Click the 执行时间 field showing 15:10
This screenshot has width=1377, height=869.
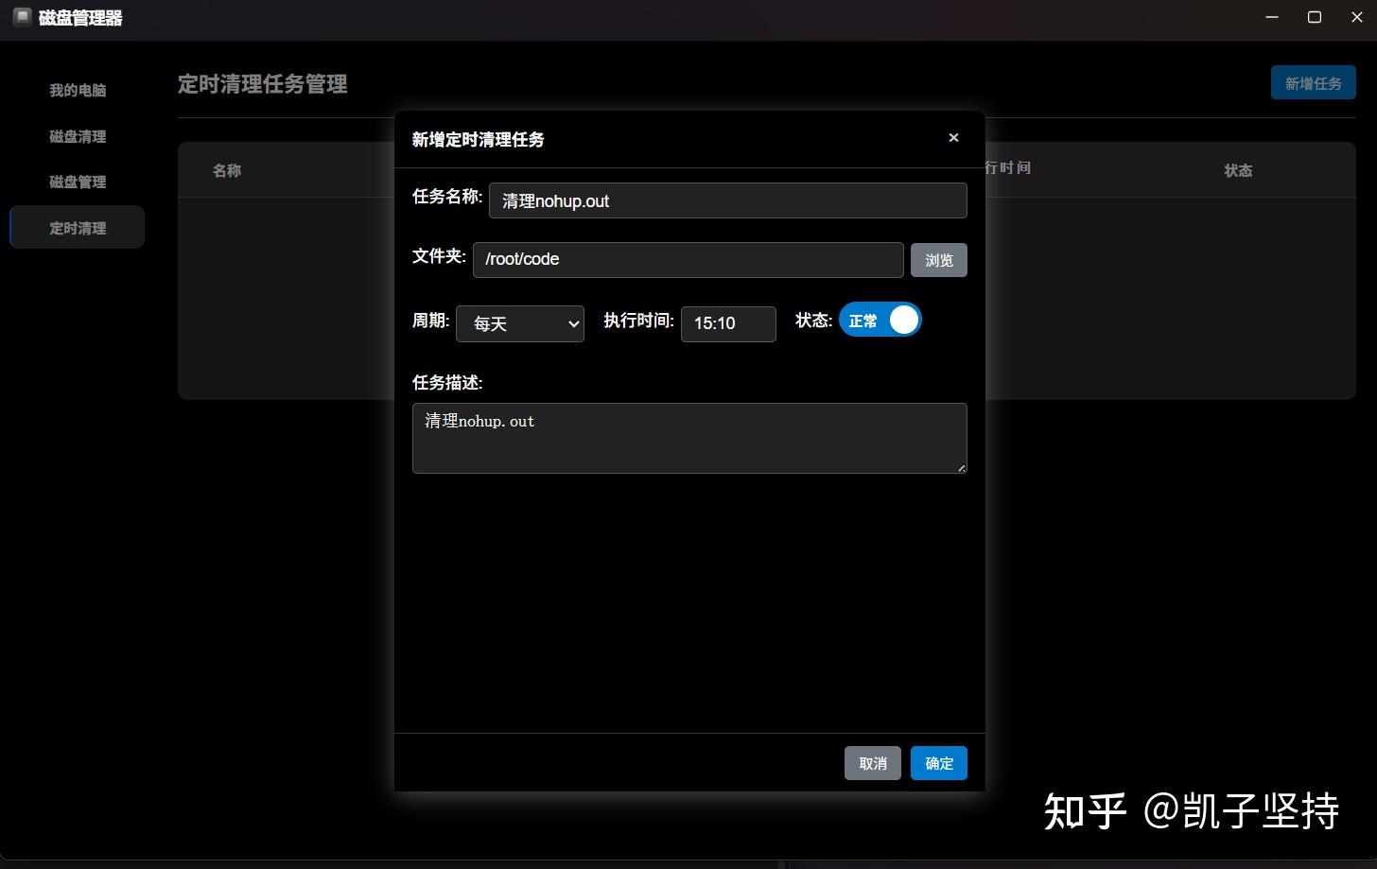click(728, 323)
